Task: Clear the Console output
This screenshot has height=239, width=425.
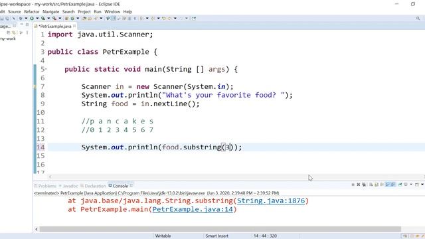Action: (371, 185)
